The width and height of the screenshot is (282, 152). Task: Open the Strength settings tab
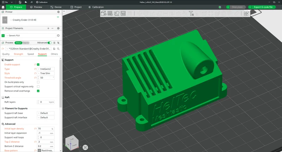pos(18,54)
